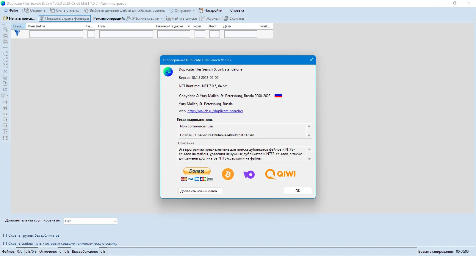Click Начать поиск button
The width and height of the screenshot is (476, 256).
point(19,18)
